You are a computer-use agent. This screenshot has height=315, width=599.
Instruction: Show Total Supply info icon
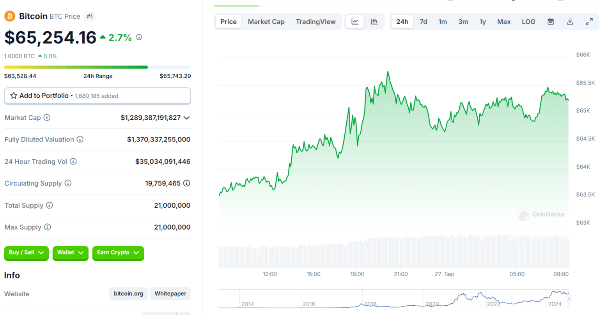[x=50, y=205]
